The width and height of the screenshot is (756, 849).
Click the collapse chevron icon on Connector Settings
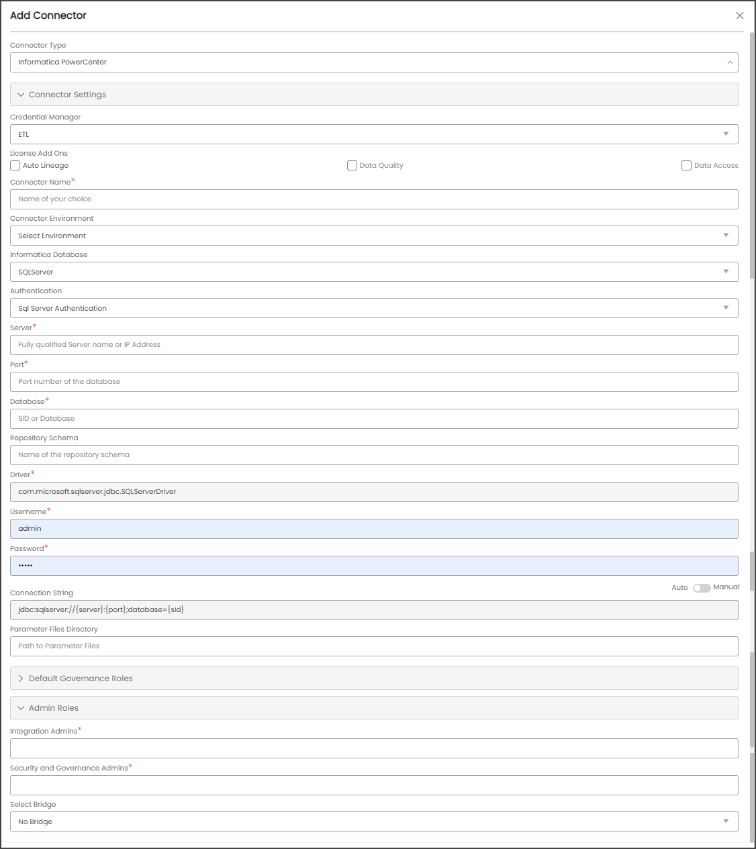(20, 95)
